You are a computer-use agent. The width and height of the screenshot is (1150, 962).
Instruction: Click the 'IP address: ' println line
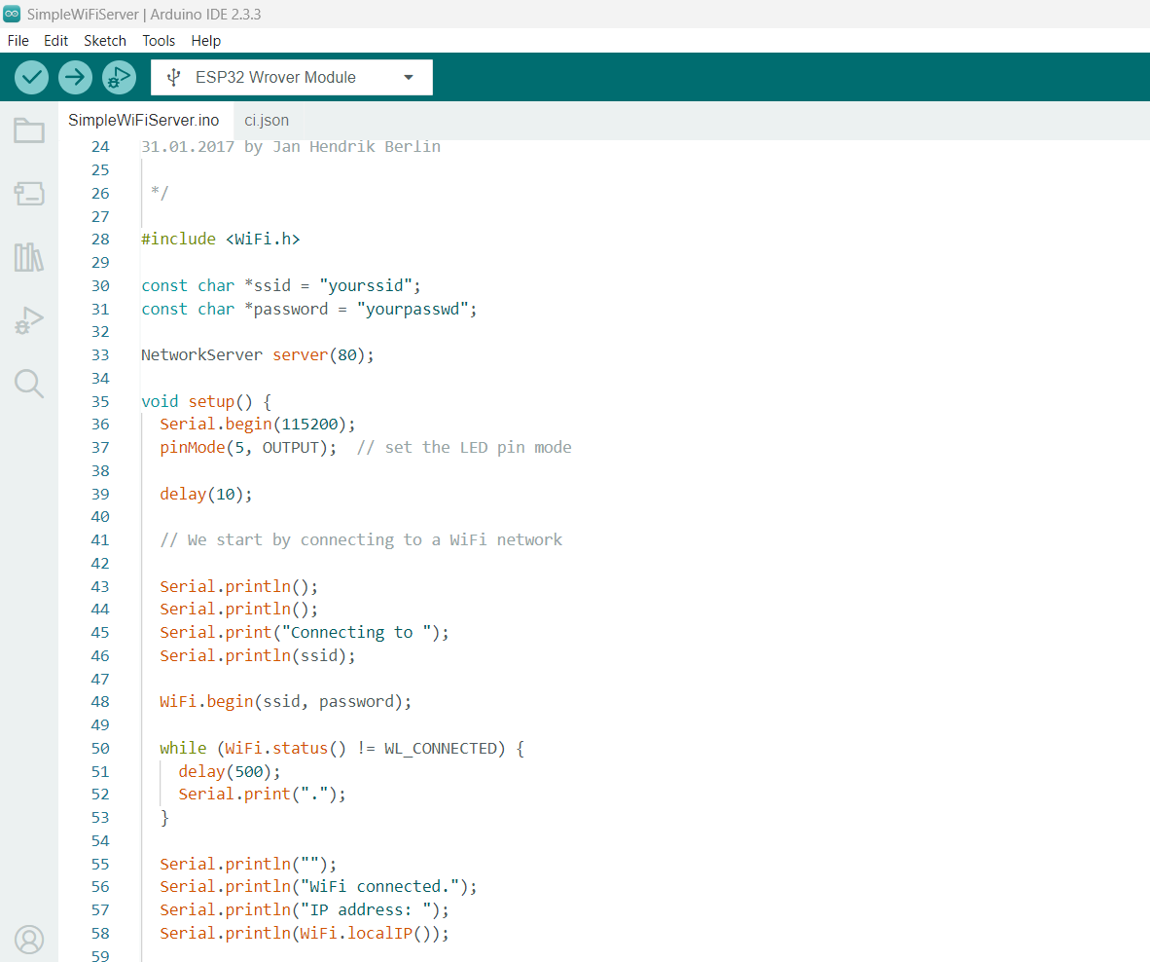(x=305, y=909)
